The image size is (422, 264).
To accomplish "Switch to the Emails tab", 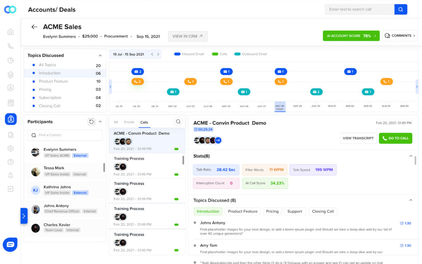I will pos(129,122).
